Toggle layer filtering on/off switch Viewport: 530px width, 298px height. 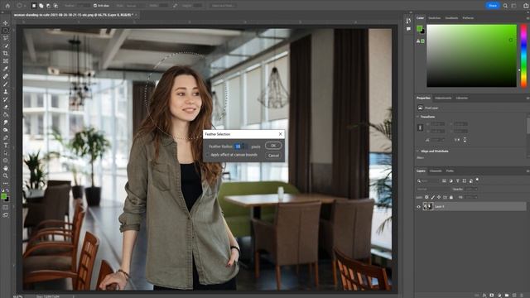click(477, 180)
